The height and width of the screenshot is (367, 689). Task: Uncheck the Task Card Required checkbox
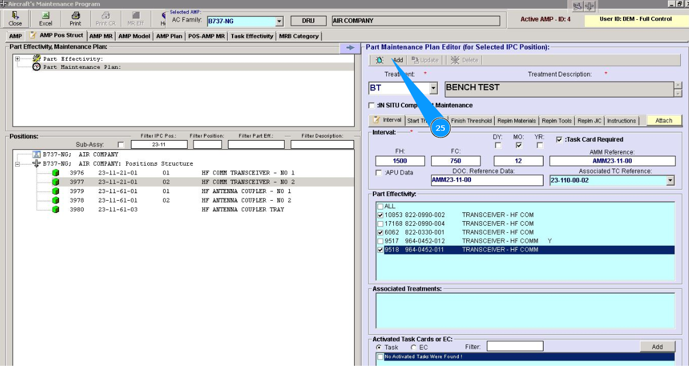(x=559, y=139)
